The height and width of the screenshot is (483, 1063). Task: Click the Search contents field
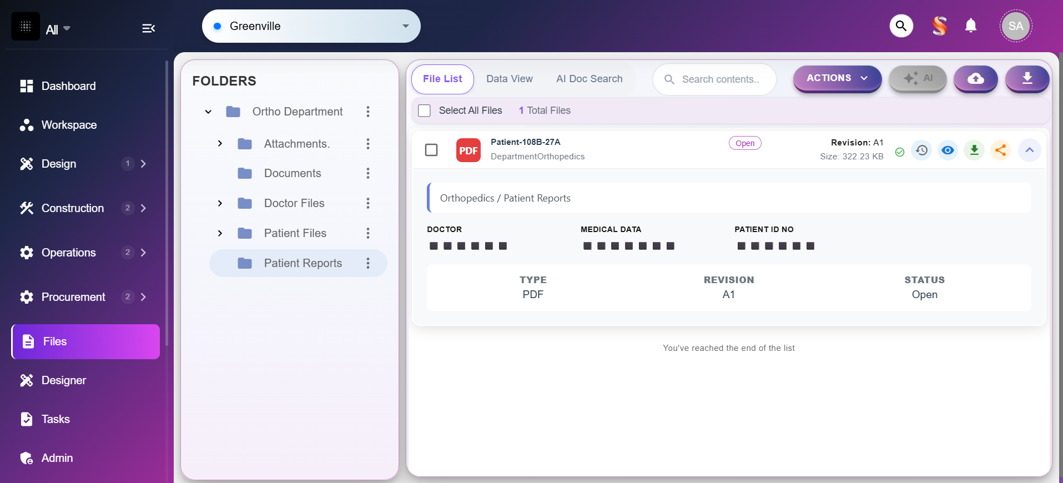click(720, 79)
